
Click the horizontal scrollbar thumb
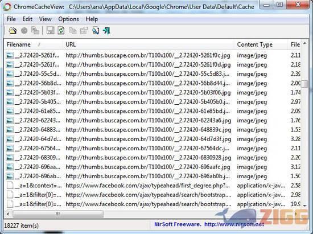click(x=58, y=214)
